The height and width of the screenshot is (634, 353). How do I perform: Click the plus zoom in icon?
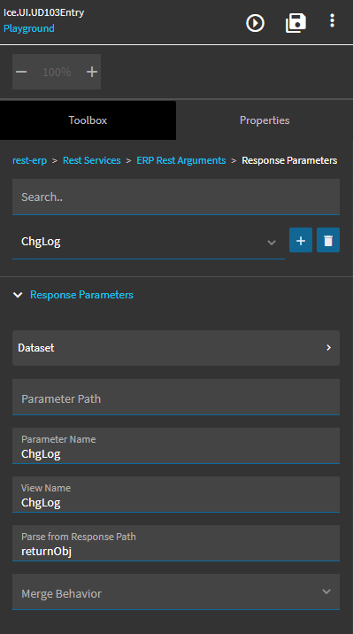point(92,72)
